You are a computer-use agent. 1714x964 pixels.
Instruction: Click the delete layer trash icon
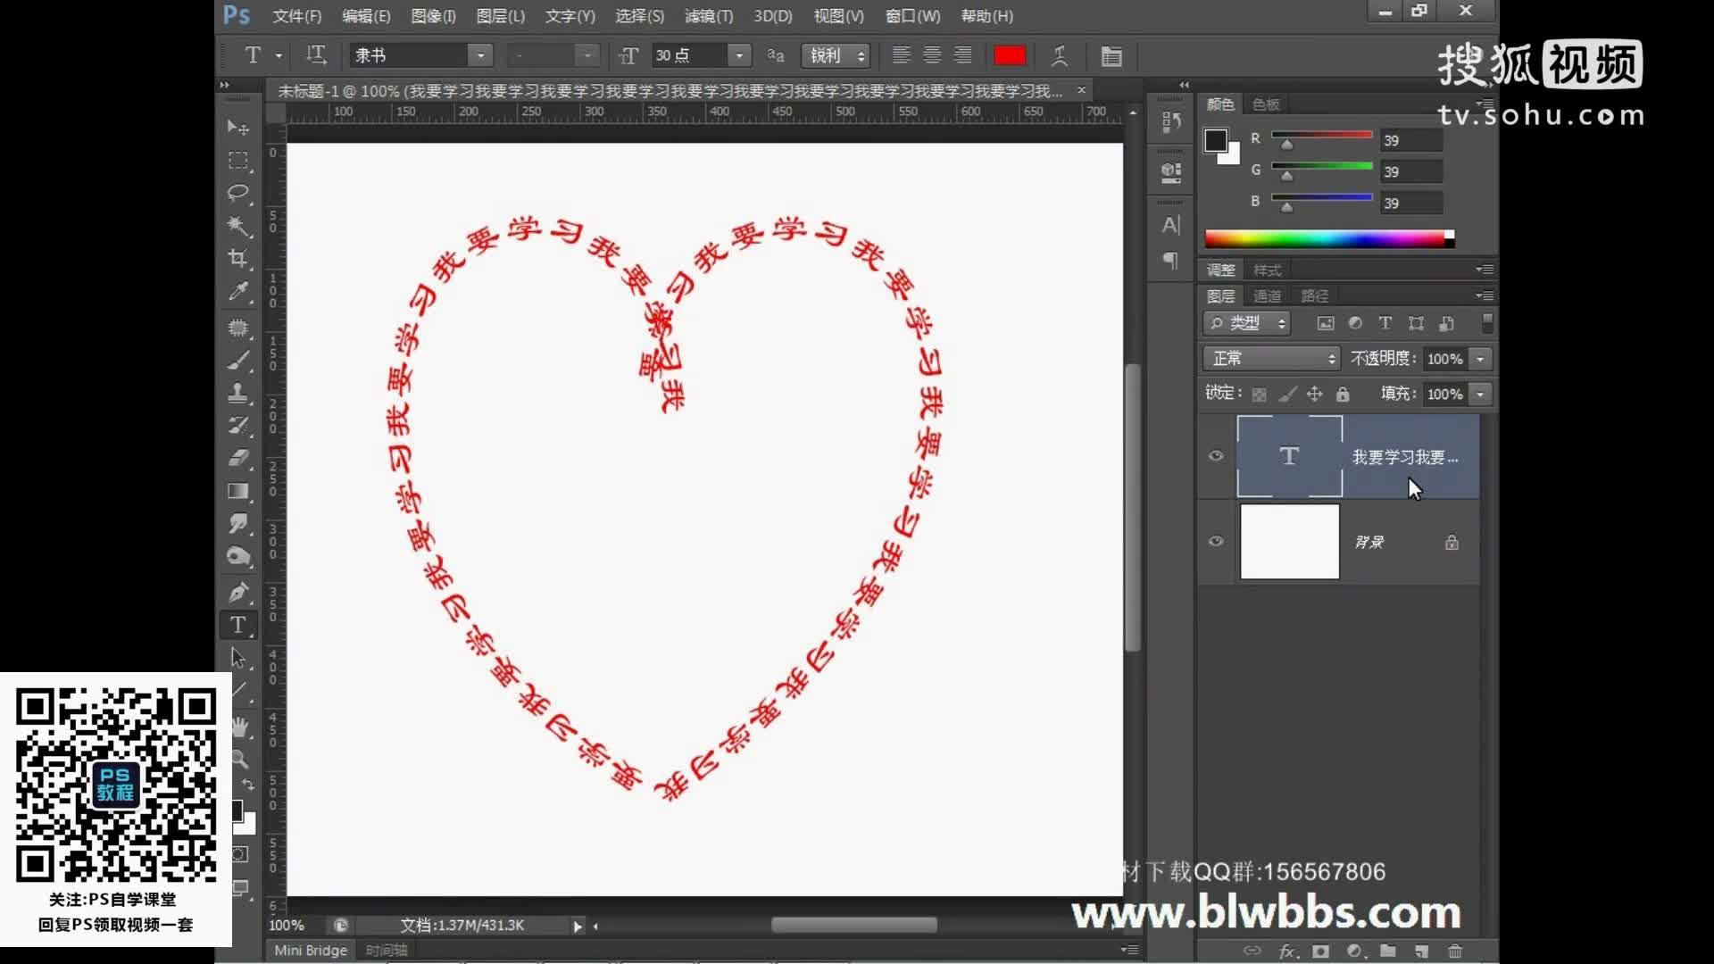click(1455, 951)
